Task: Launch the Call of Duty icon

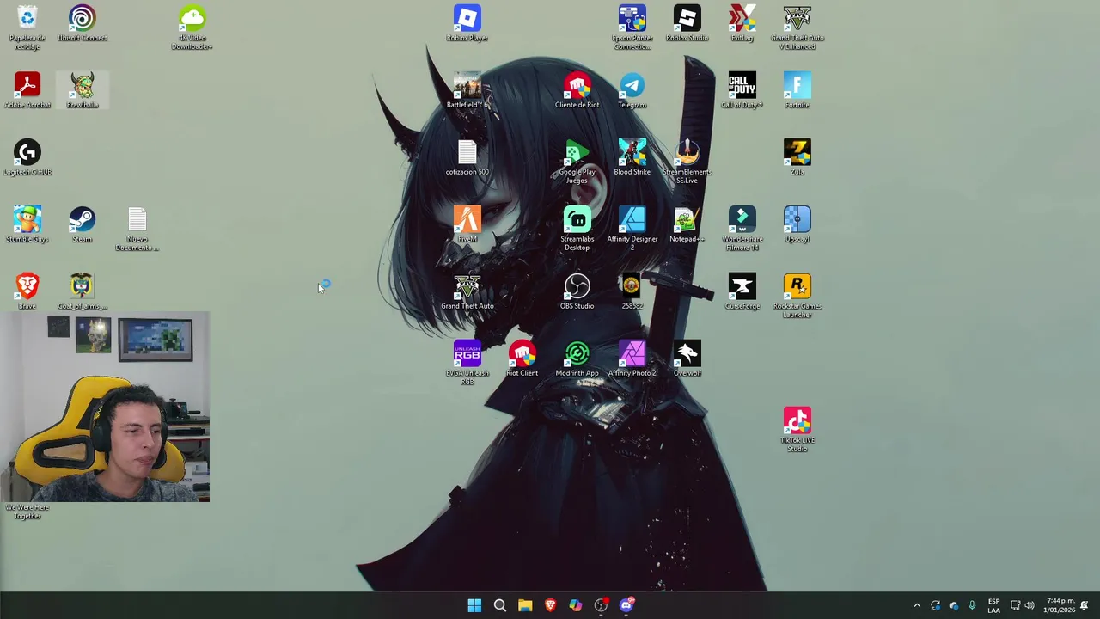Action: tap(742, 91)
